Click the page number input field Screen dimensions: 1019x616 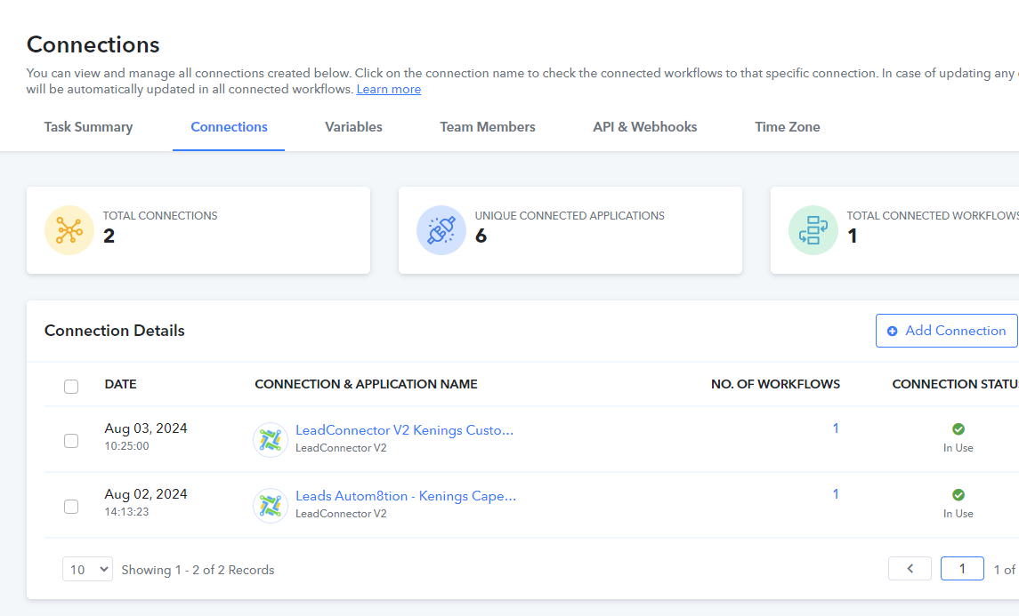point(962,569)
